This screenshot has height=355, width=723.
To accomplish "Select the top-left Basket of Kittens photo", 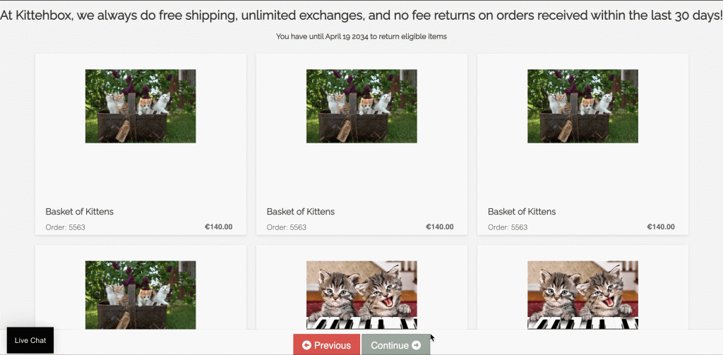I will (141, 106).
